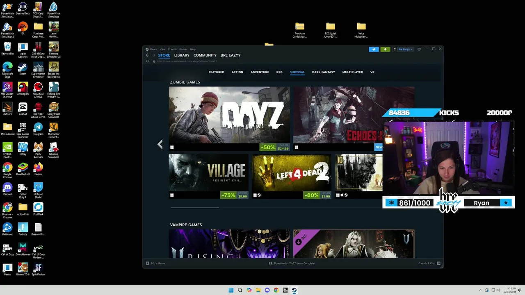Click the Steam forward navigation arrow
Image resolution: width=525 pixels, height=295 pixels.
tap(154, 55)
